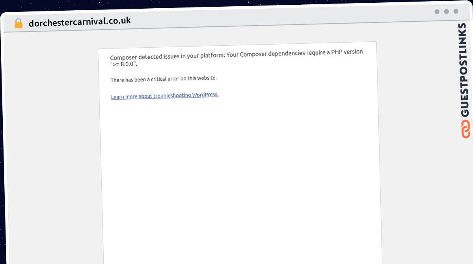
Task: Click the last gray window dot
Action: coord(456,11)
